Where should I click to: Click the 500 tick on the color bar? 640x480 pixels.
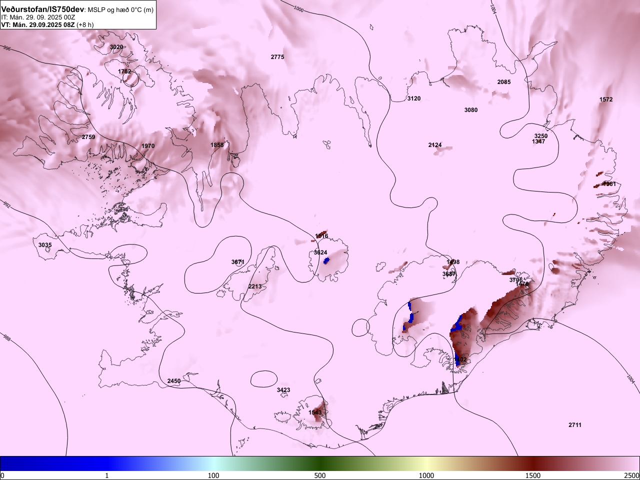[x=320, y=475]
